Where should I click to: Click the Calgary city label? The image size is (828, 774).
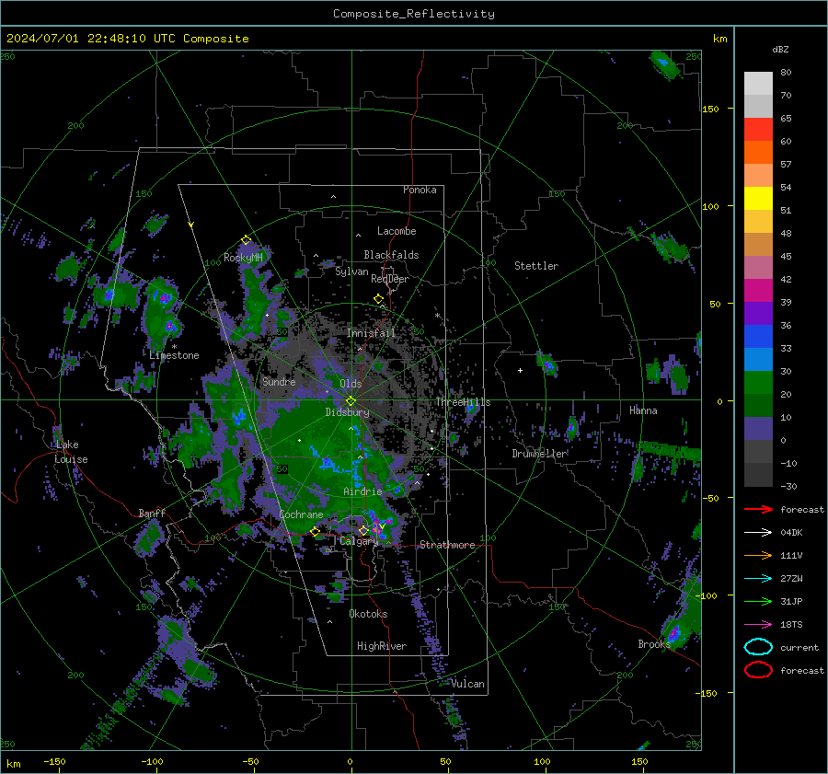[359, 541]
